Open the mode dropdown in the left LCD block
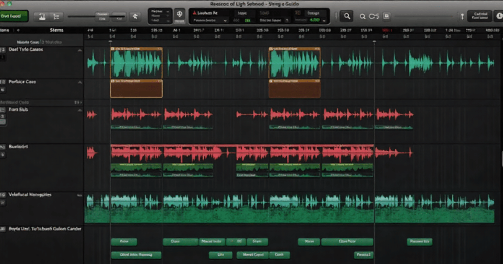This screenshot has height=264, width=503. click(168, 15)
